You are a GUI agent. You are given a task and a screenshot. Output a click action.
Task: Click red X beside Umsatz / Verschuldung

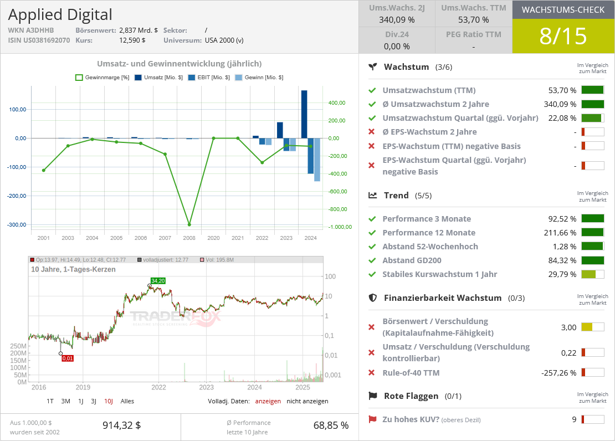tap(372, 352)
